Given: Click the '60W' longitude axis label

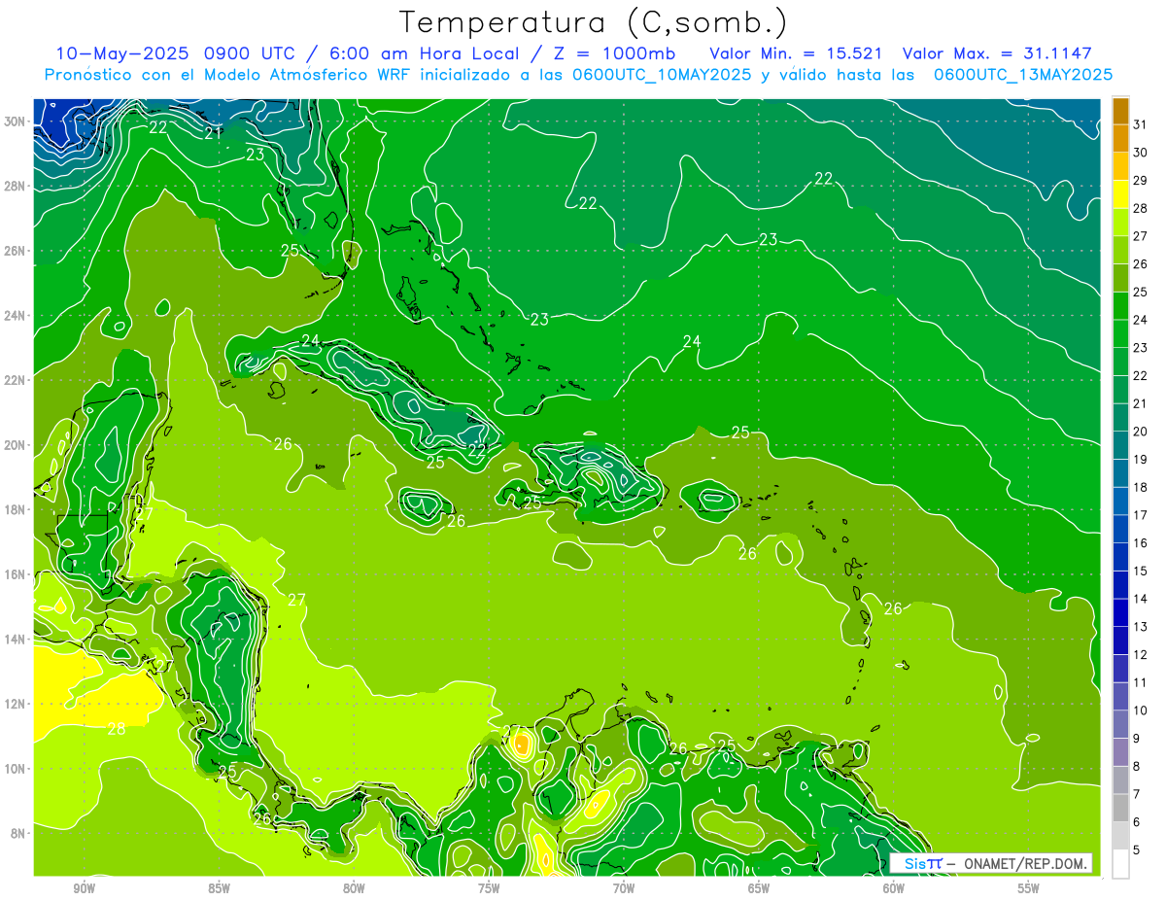Looking at the screenshot, I should [894, 889].
